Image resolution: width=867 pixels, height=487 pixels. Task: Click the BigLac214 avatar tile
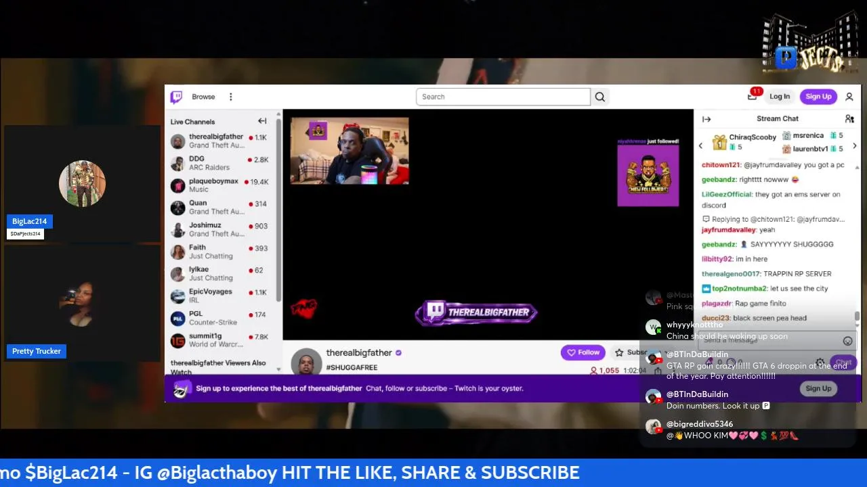pyautogui.click(x=82, y=183)
